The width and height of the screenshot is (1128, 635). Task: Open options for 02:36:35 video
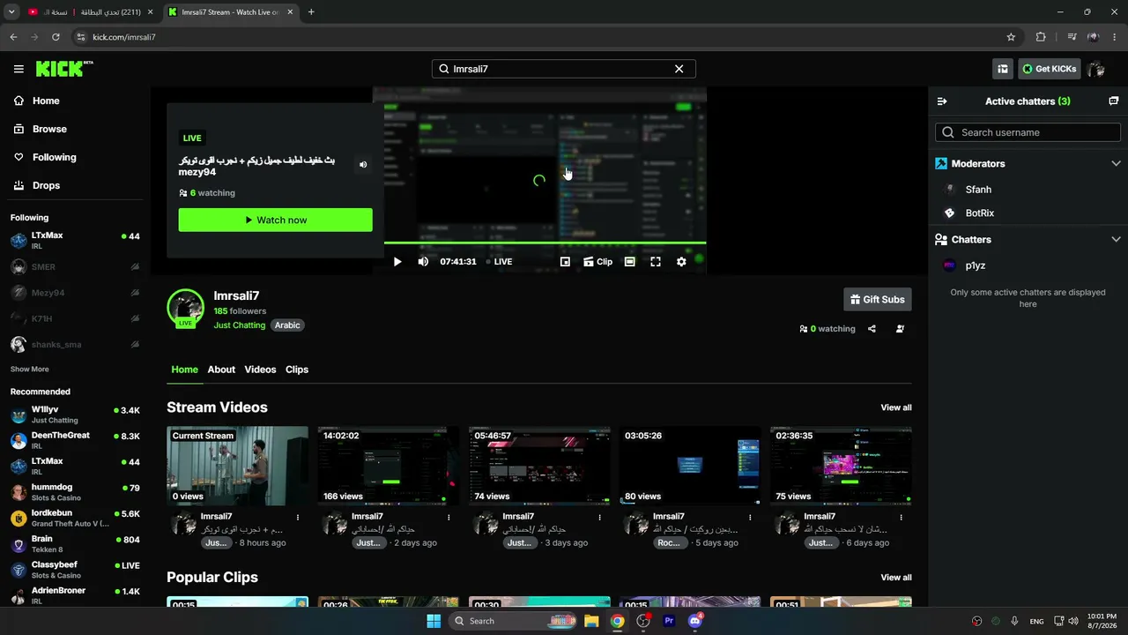902,518
